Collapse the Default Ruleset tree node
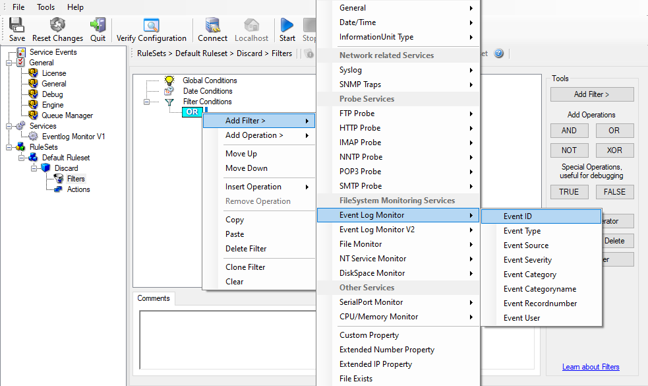Viewport: 648px width, 386px height. 22,158
